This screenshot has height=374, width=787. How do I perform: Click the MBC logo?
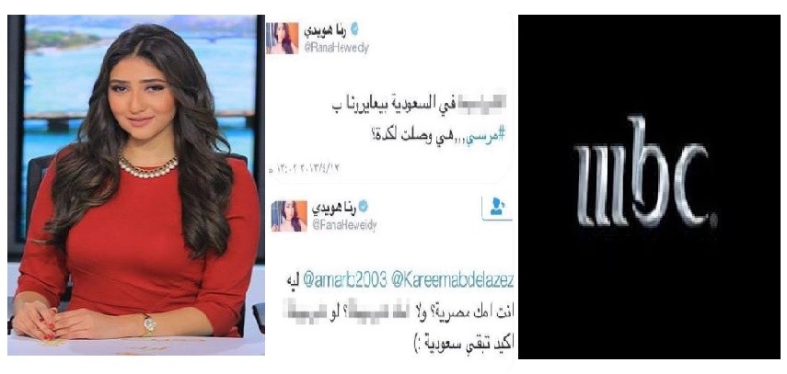645,172
